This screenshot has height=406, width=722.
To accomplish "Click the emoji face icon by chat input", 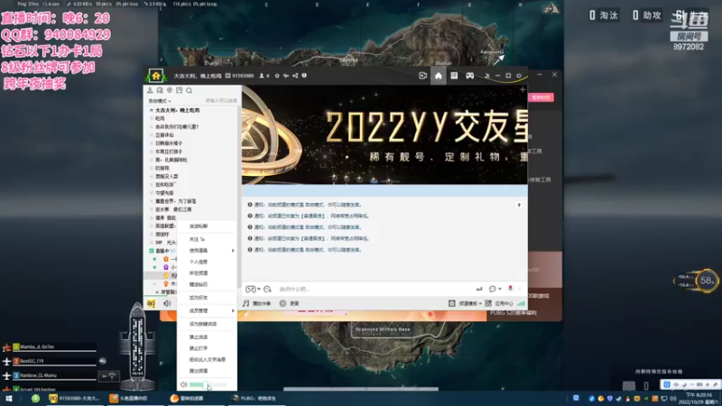I will (267, 289).
